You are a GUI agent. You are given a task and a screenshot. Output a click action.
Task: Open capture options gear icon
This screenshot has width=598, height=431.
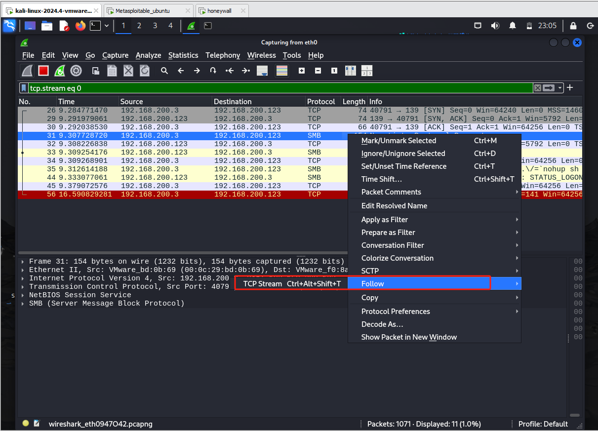[76, 71]
